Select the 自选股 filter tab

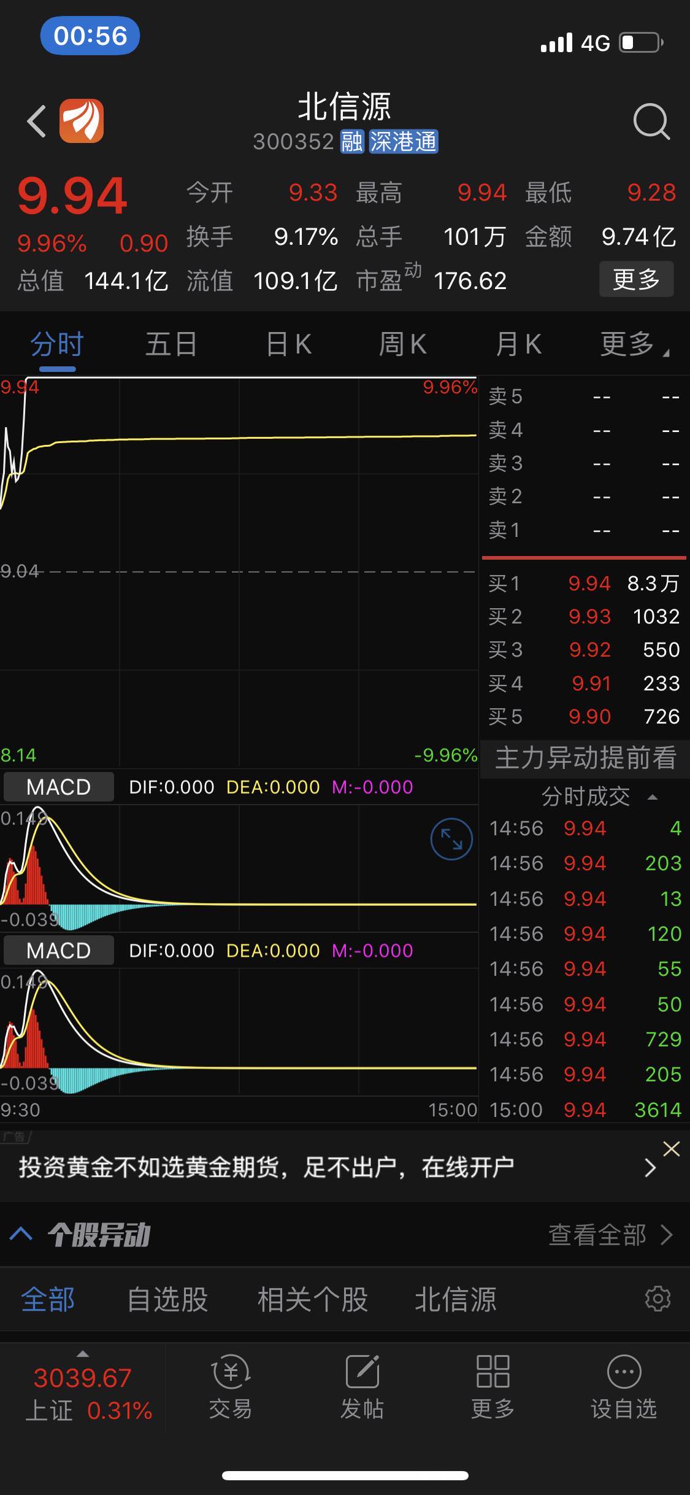click(167, 1299)
